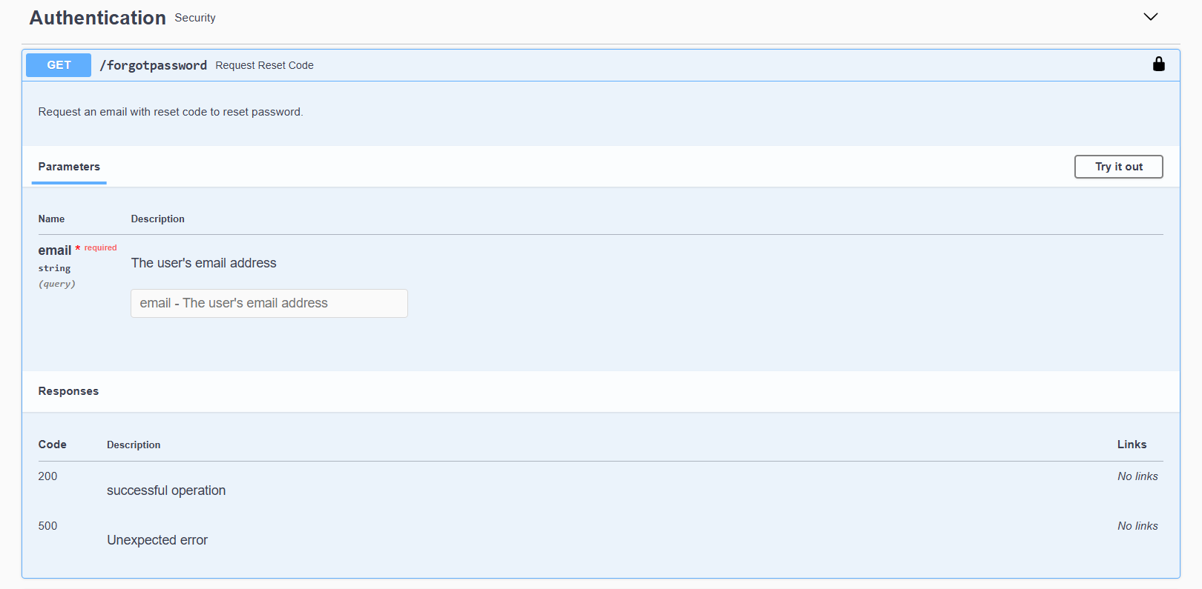Click the Links column header

[1132, 445]
